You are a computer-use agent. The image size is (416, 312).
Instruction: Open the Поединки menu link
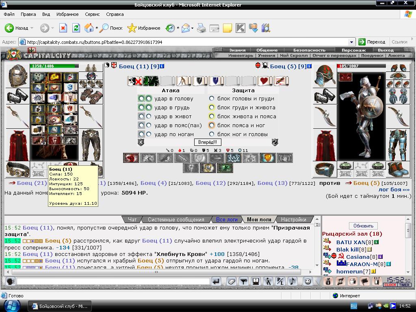pos(372,55)
